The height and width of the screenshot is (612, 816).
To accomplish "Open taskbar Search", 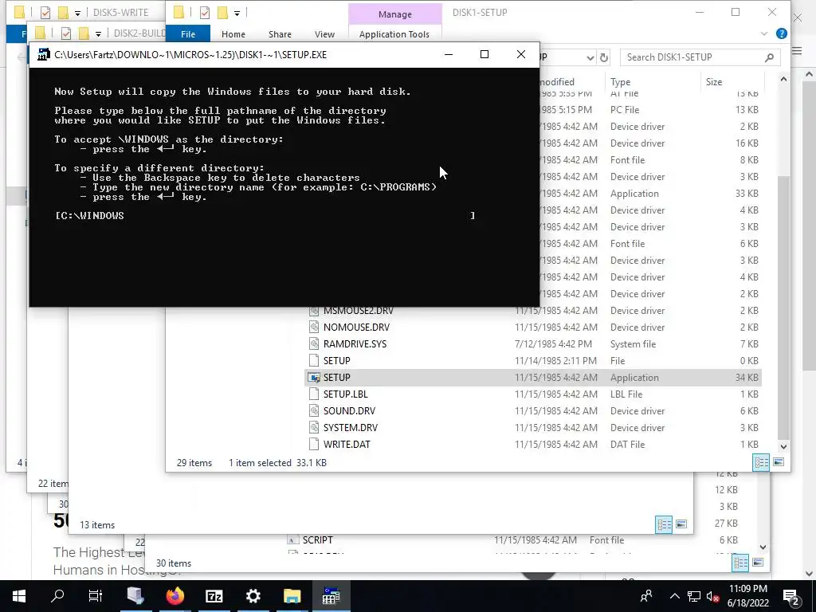I will pyautogui.click(x=57, y=596).
